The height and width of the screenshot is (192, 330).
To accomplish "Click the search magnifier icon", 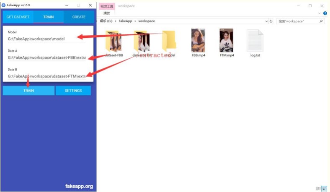I will (321, 21).
